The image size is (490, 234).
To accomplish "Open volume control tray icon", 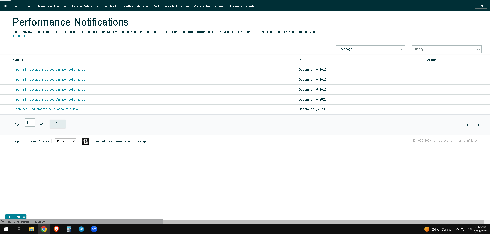I will (469, 229).
